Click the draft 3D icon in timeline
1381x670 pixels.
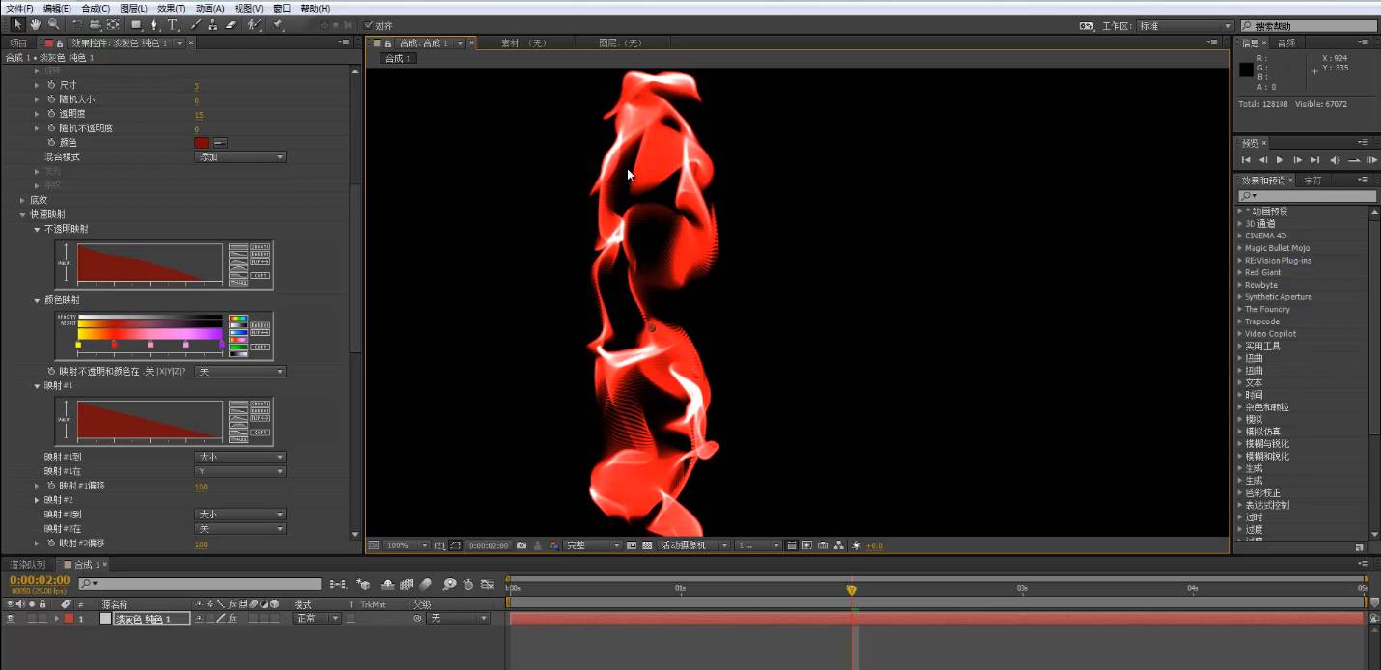[364, 584]
